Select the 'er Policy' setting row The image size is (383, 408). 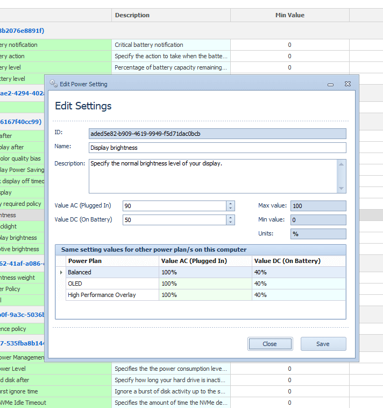(x=22, y=289)
